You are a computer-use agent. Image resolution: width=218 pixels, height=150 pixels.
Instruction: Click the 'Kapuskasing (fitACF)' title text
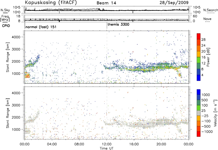[x=51, y=2]
